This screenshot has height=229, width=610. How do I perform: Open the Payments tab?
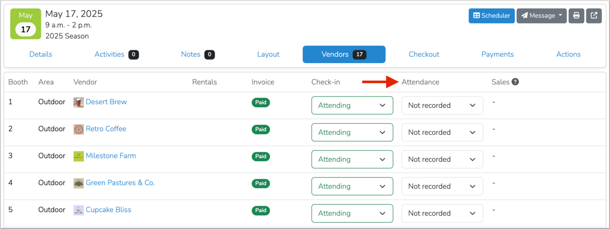(497, 54)
